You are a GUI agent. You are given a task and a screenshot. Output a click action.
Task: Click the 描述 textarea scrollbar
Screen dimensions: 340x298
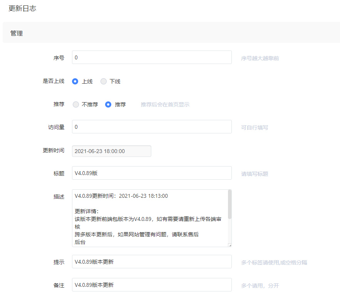click(229, 204)
